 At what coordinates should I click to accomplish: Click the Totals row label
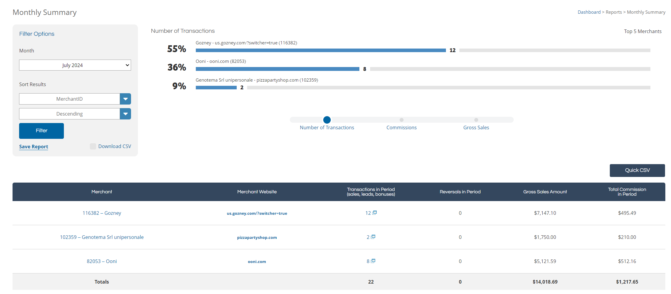pyautogui.click(x=102, y=282)
